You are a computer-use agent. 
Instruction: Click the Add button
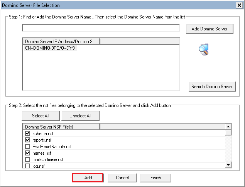pyautogui.click(x=88, y=178)
